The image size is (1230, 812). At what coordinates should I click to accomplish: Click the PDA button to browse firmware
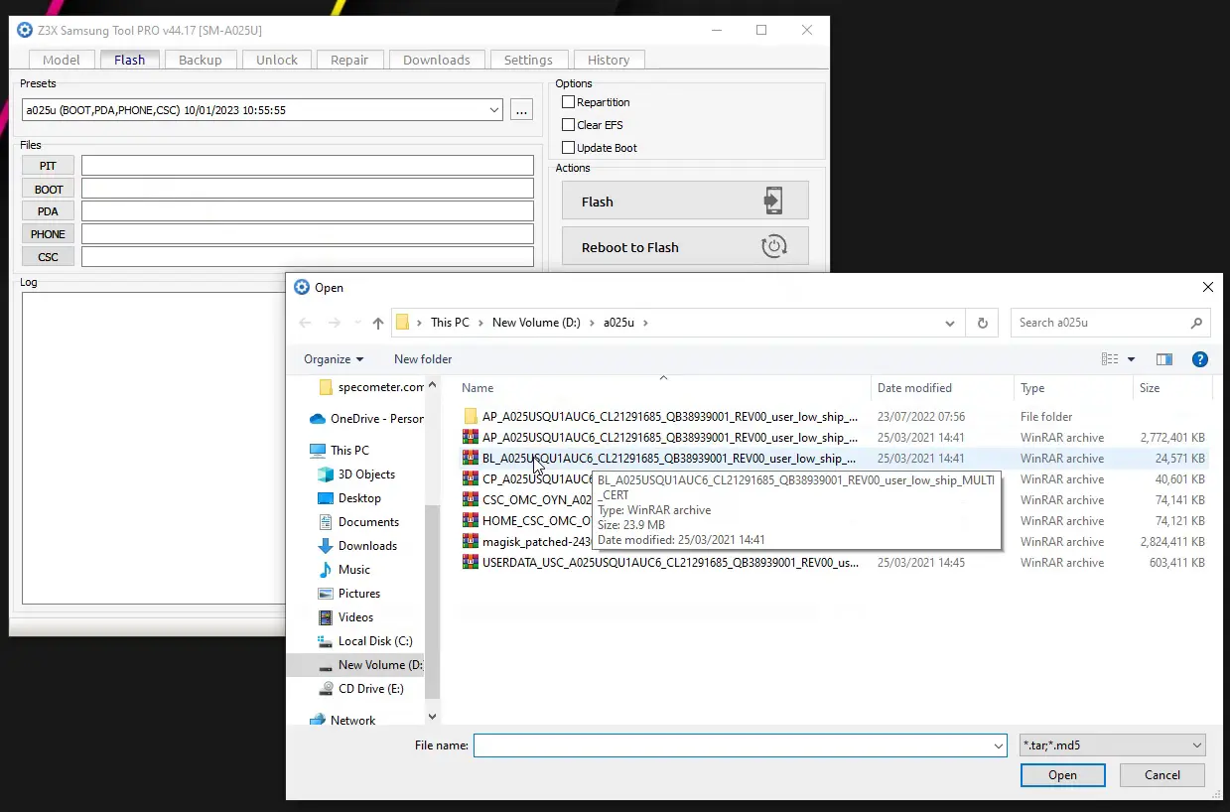coord(47,210)
